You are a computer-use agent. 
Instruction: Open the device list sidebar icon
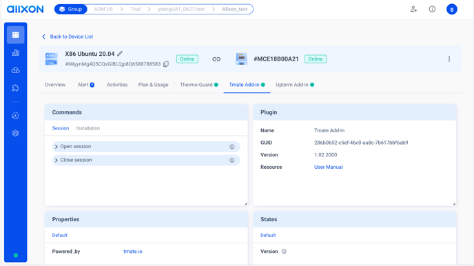pos(15,34)
